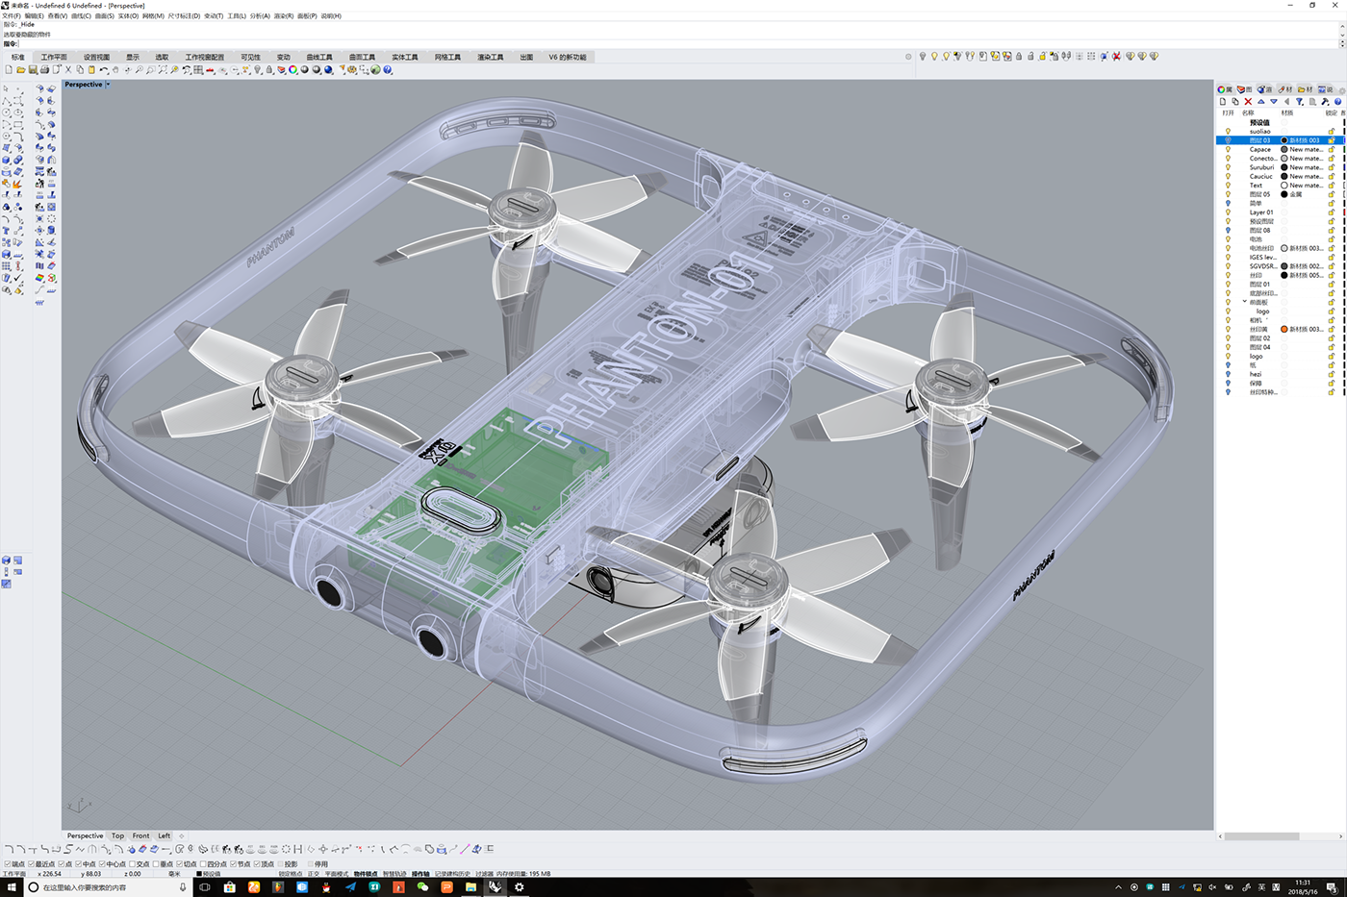Hide the Capace layer by clicking its lightbulb

coord(1228,149)
